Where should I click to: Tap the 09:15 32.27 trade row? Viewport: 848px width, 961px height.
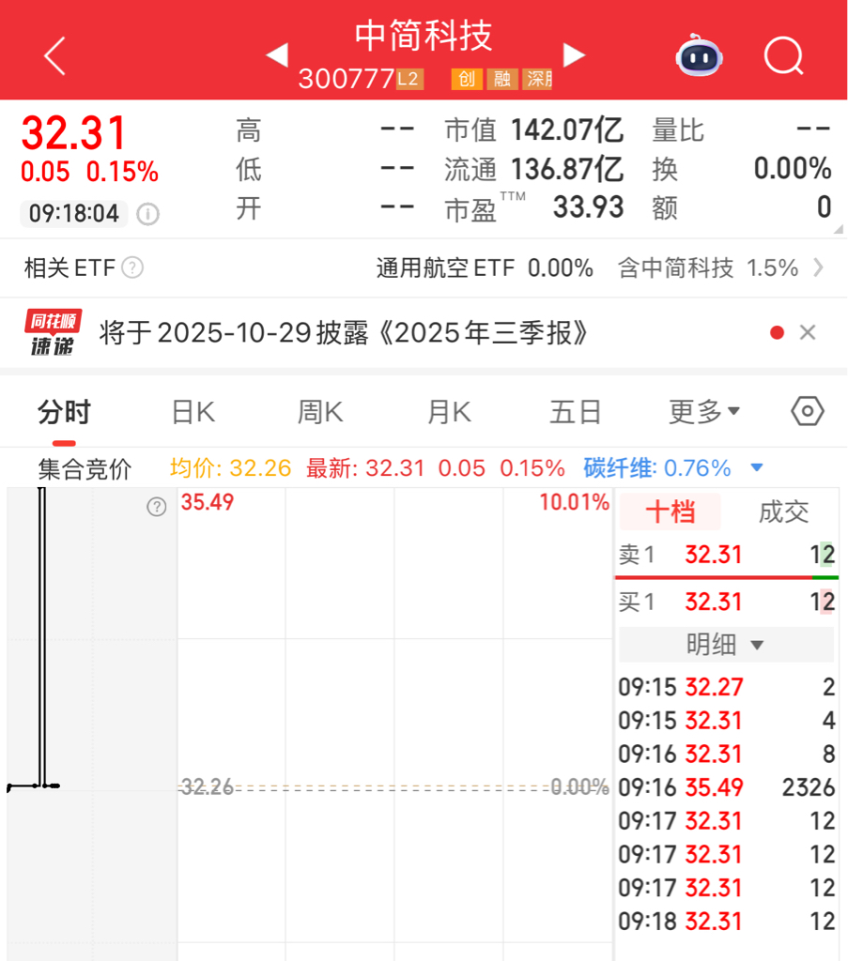(726, 687)
